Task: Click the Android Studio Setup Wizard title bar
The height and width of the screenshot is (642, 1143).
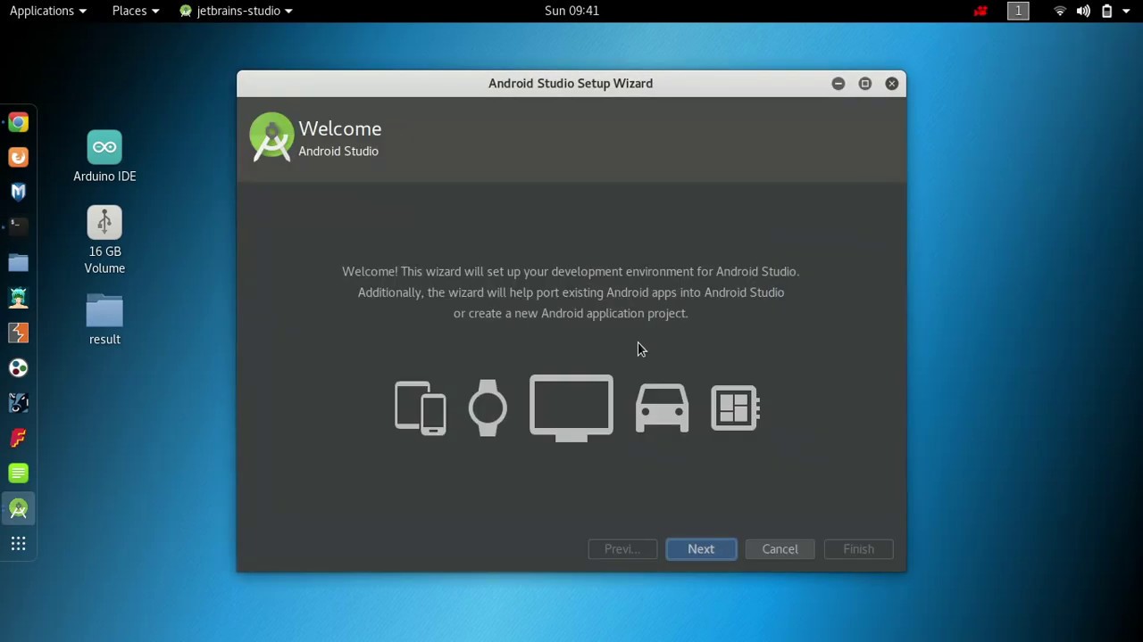Action: click(x=571, y=83)
